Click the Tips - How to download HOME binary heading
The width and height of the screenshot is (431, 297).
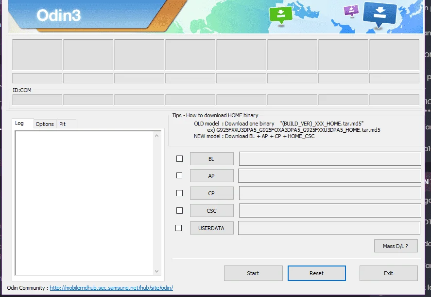[x=215, y=115]
